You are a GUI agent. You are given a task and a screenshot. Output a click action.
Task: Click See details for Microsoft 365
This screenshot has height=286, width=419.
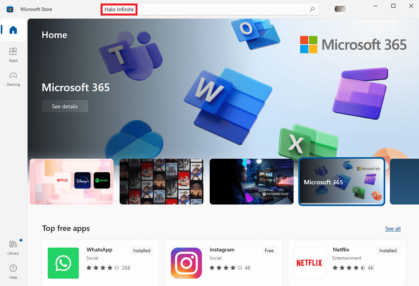pos(65,106)
